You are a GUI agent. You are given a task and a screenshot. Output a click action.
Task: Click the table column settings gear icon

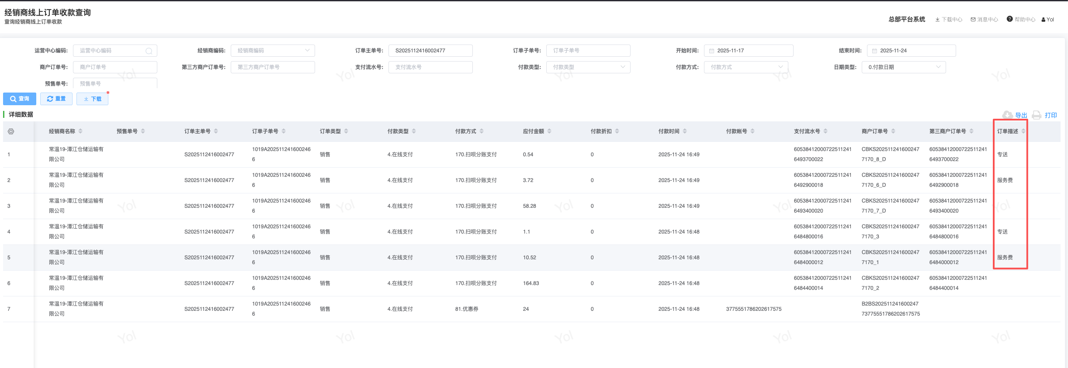pyautogui.click(x=11, y=131)
